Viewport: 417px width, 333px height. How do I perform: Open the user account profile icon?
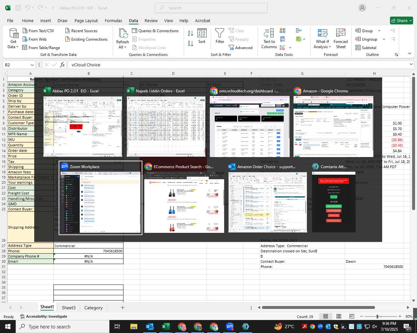click(362, 8)
